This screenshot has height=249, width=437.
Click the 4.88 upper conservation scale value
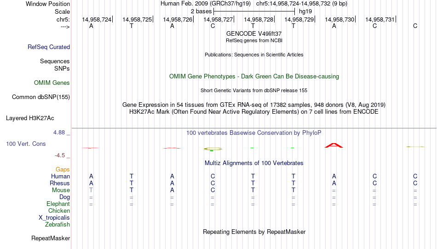click(x=59, y=133)
